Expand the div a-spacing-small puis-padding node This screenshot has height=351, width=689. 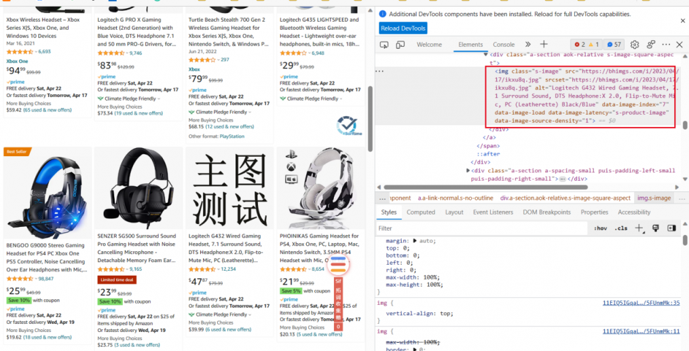468,170
